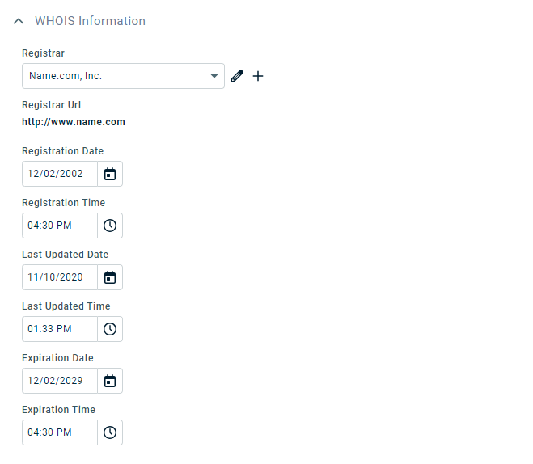Screen dimensions: 533x464
Task: Click the WHOIS Information section header
Action: pos(90,21)
